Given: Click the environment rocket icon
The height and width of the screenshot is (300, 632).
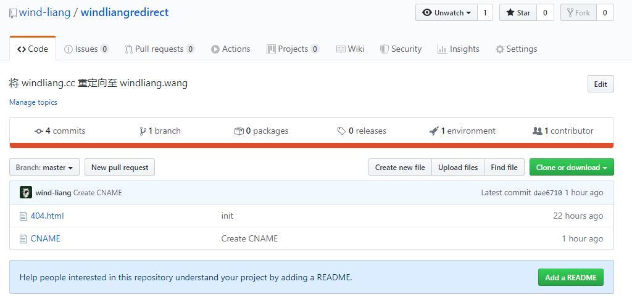Looking at the screenshot, I should tap(434, 131).
